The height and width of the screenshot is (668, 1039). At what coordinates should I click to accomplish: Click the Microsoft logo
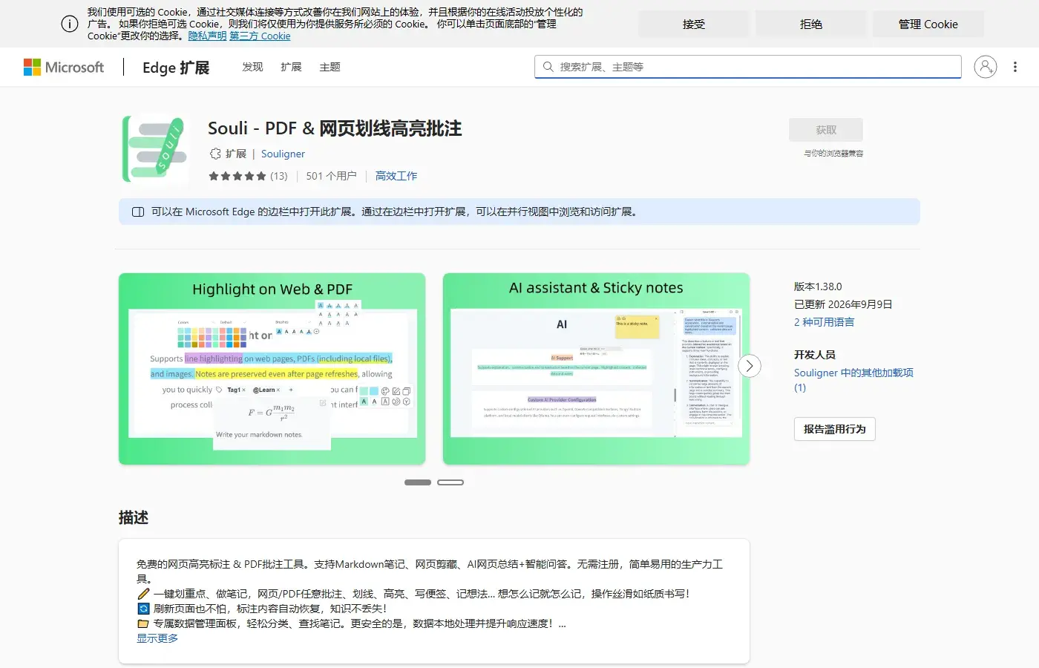(x=64, y=67)
